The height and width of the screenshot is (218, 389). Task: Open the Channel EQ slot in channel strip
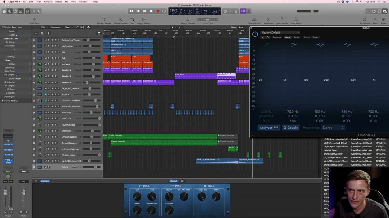8,145
